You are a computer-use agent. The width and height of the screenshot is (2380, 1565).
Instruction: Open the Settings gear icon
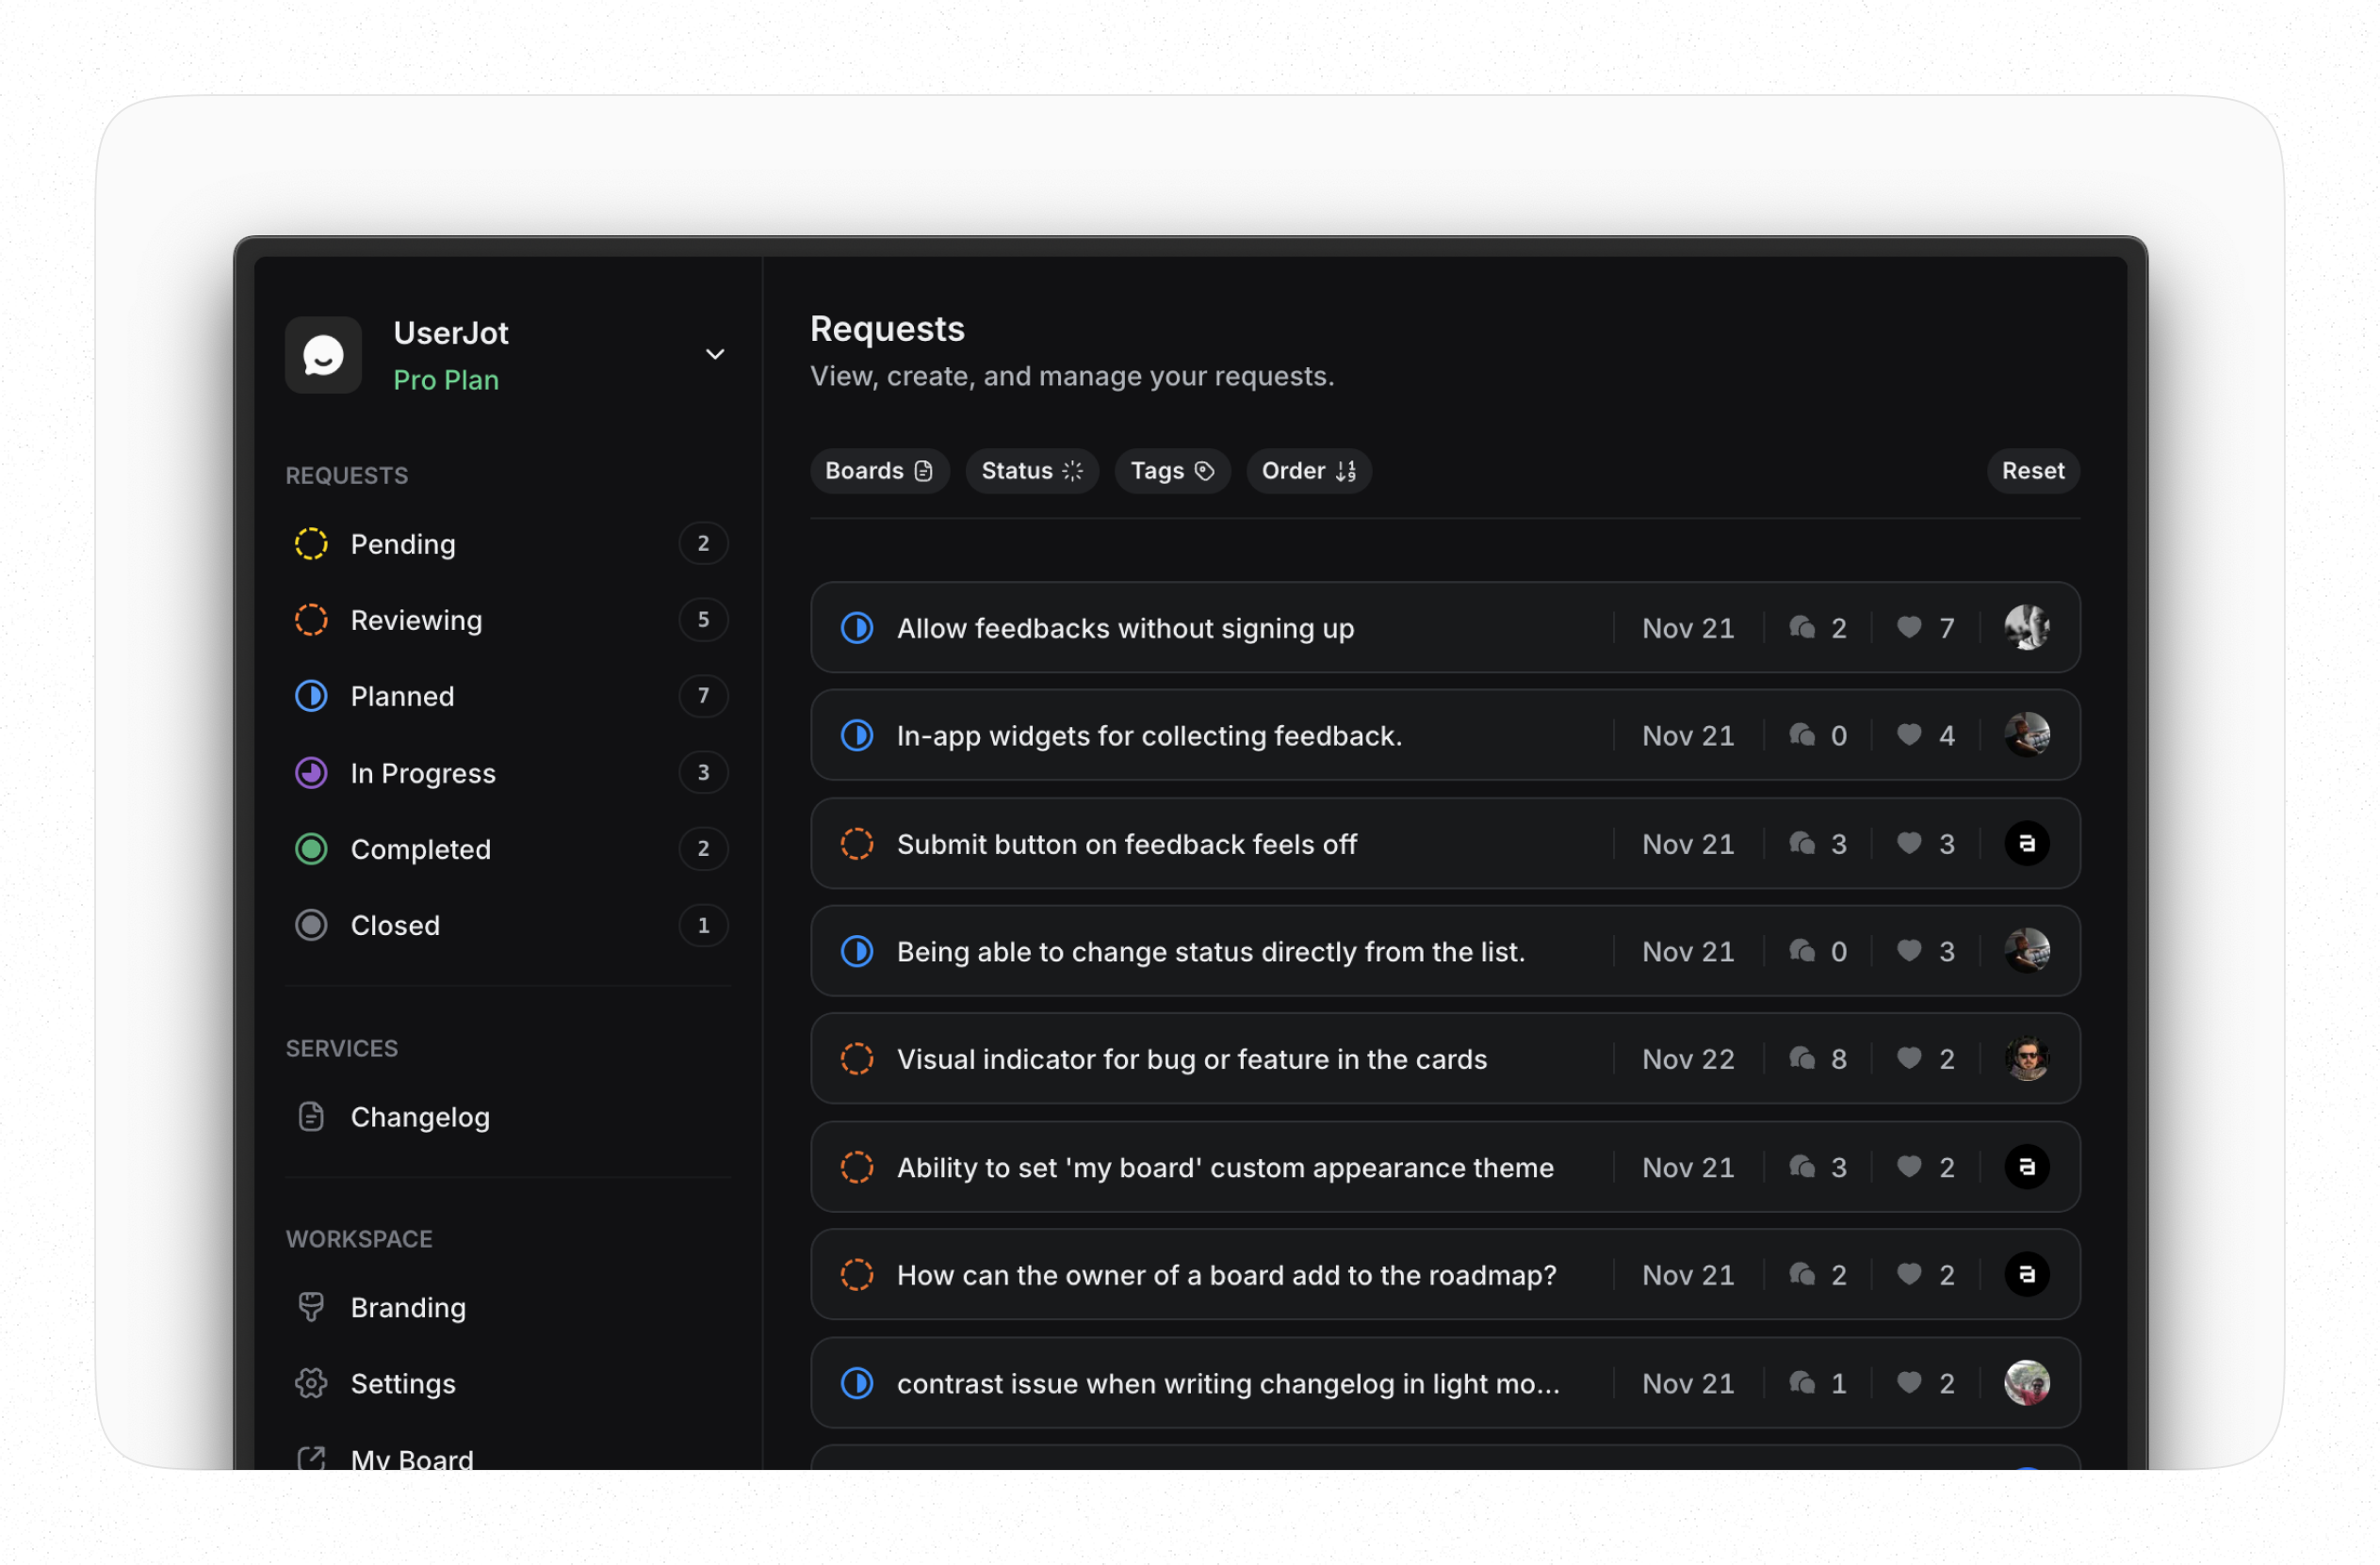311,1383
